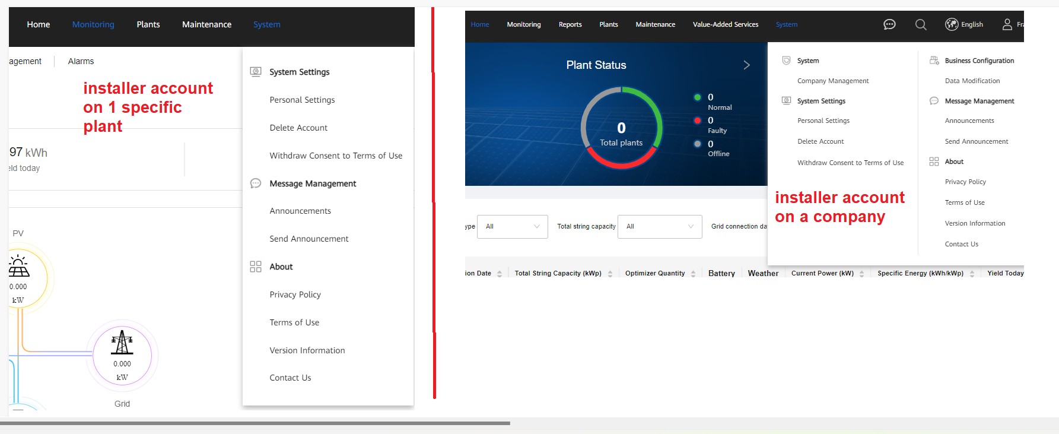Click Data Modification under Business Configuration

pyautogui.click(x=972, y=81)
